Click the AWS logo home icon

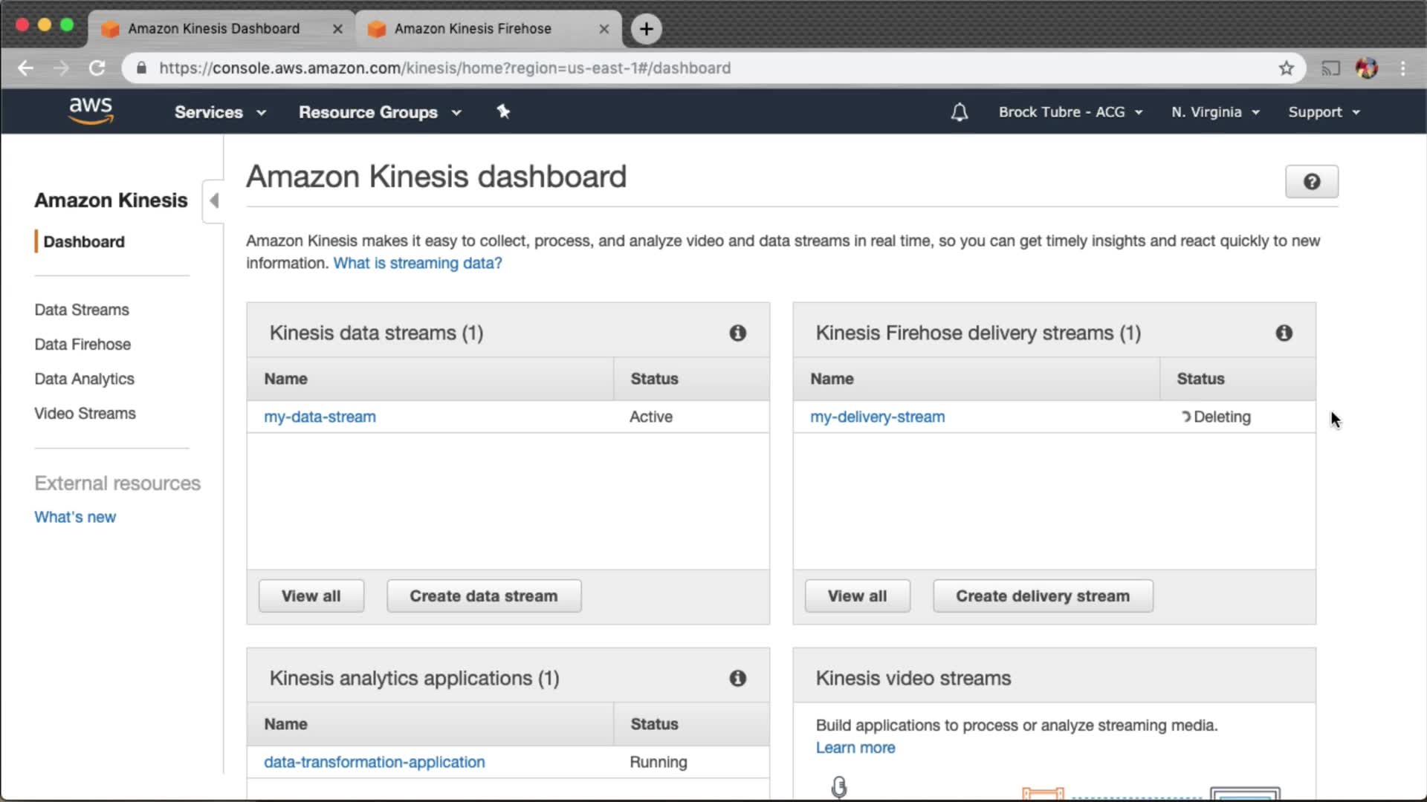91,111
